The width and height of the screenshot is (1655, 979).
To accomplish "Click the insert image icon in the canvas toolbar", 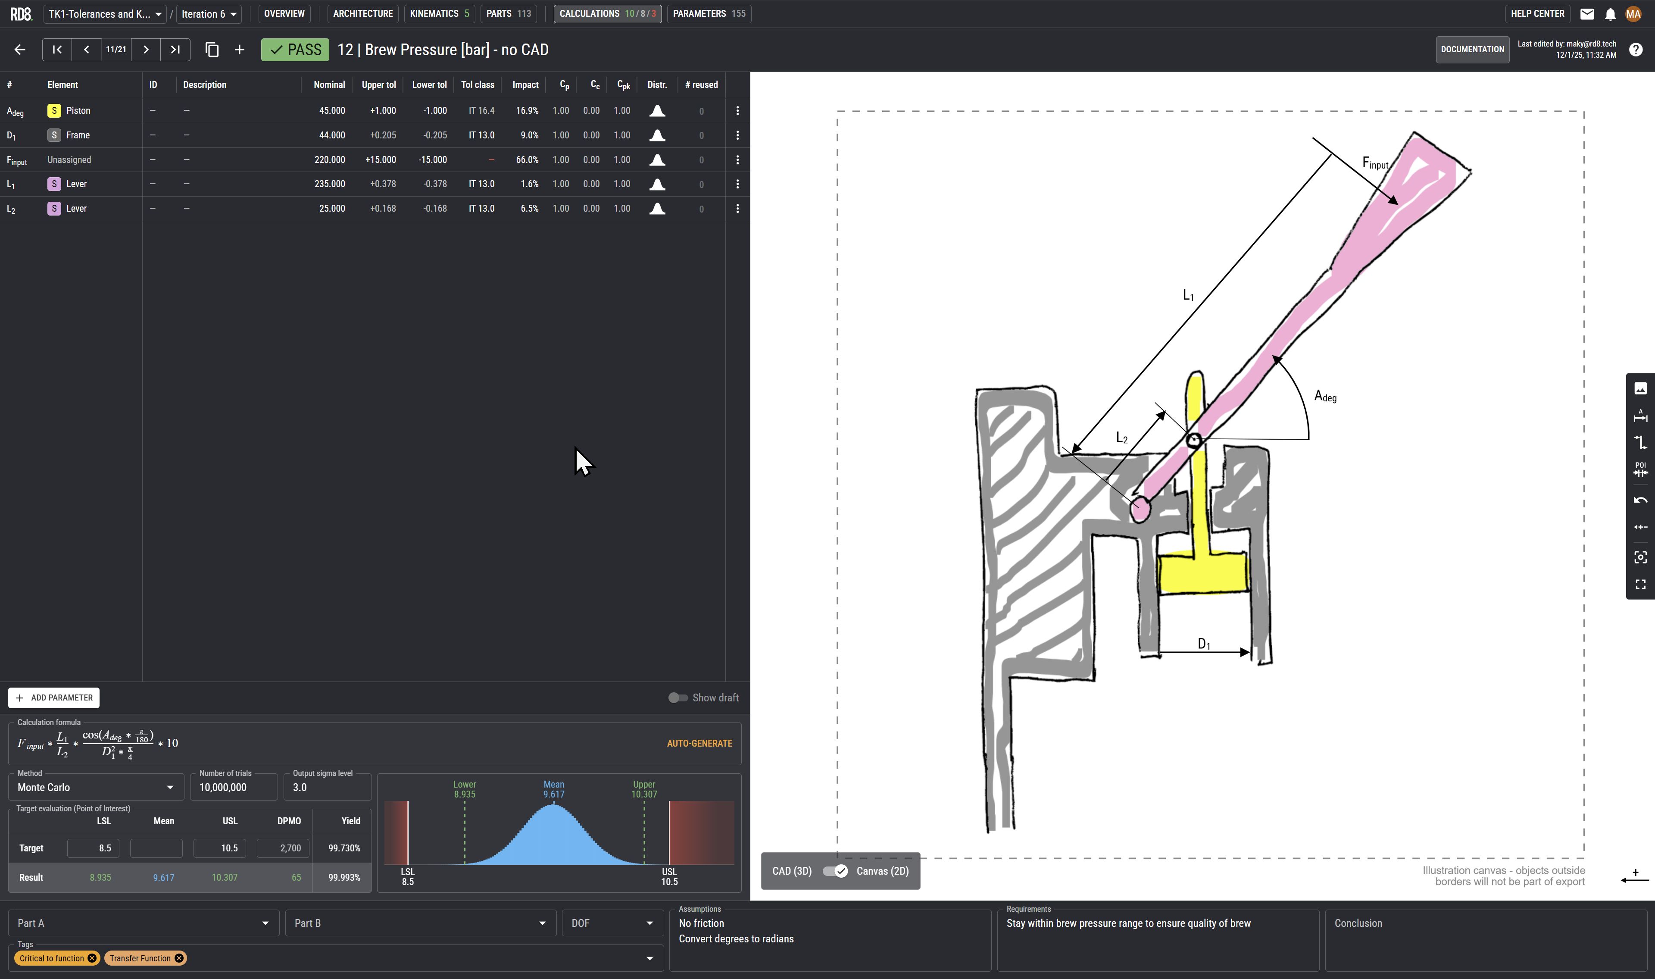I will point(1640,388).
